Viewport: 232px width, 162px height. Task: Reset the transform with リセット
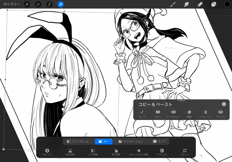(x=185, y=152)
